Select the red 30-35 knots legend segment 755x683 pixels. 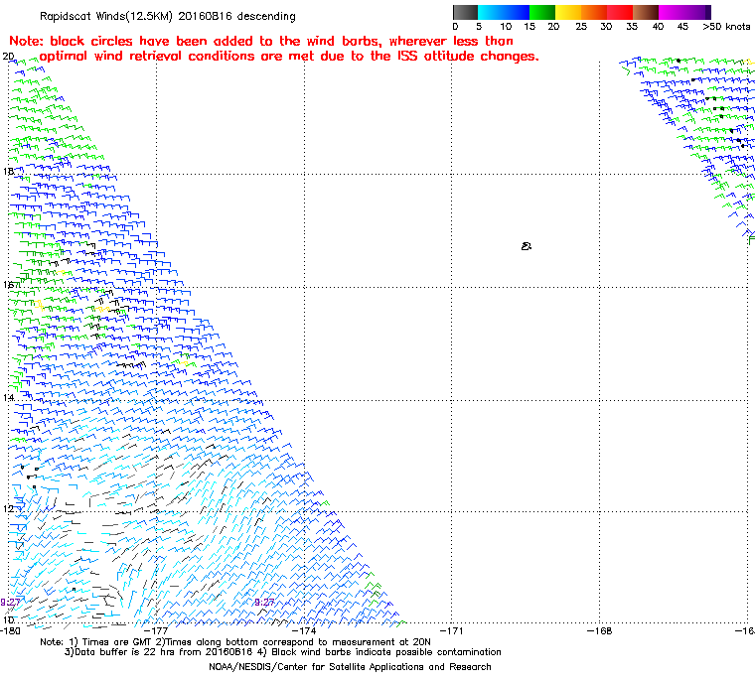[620, 12]
